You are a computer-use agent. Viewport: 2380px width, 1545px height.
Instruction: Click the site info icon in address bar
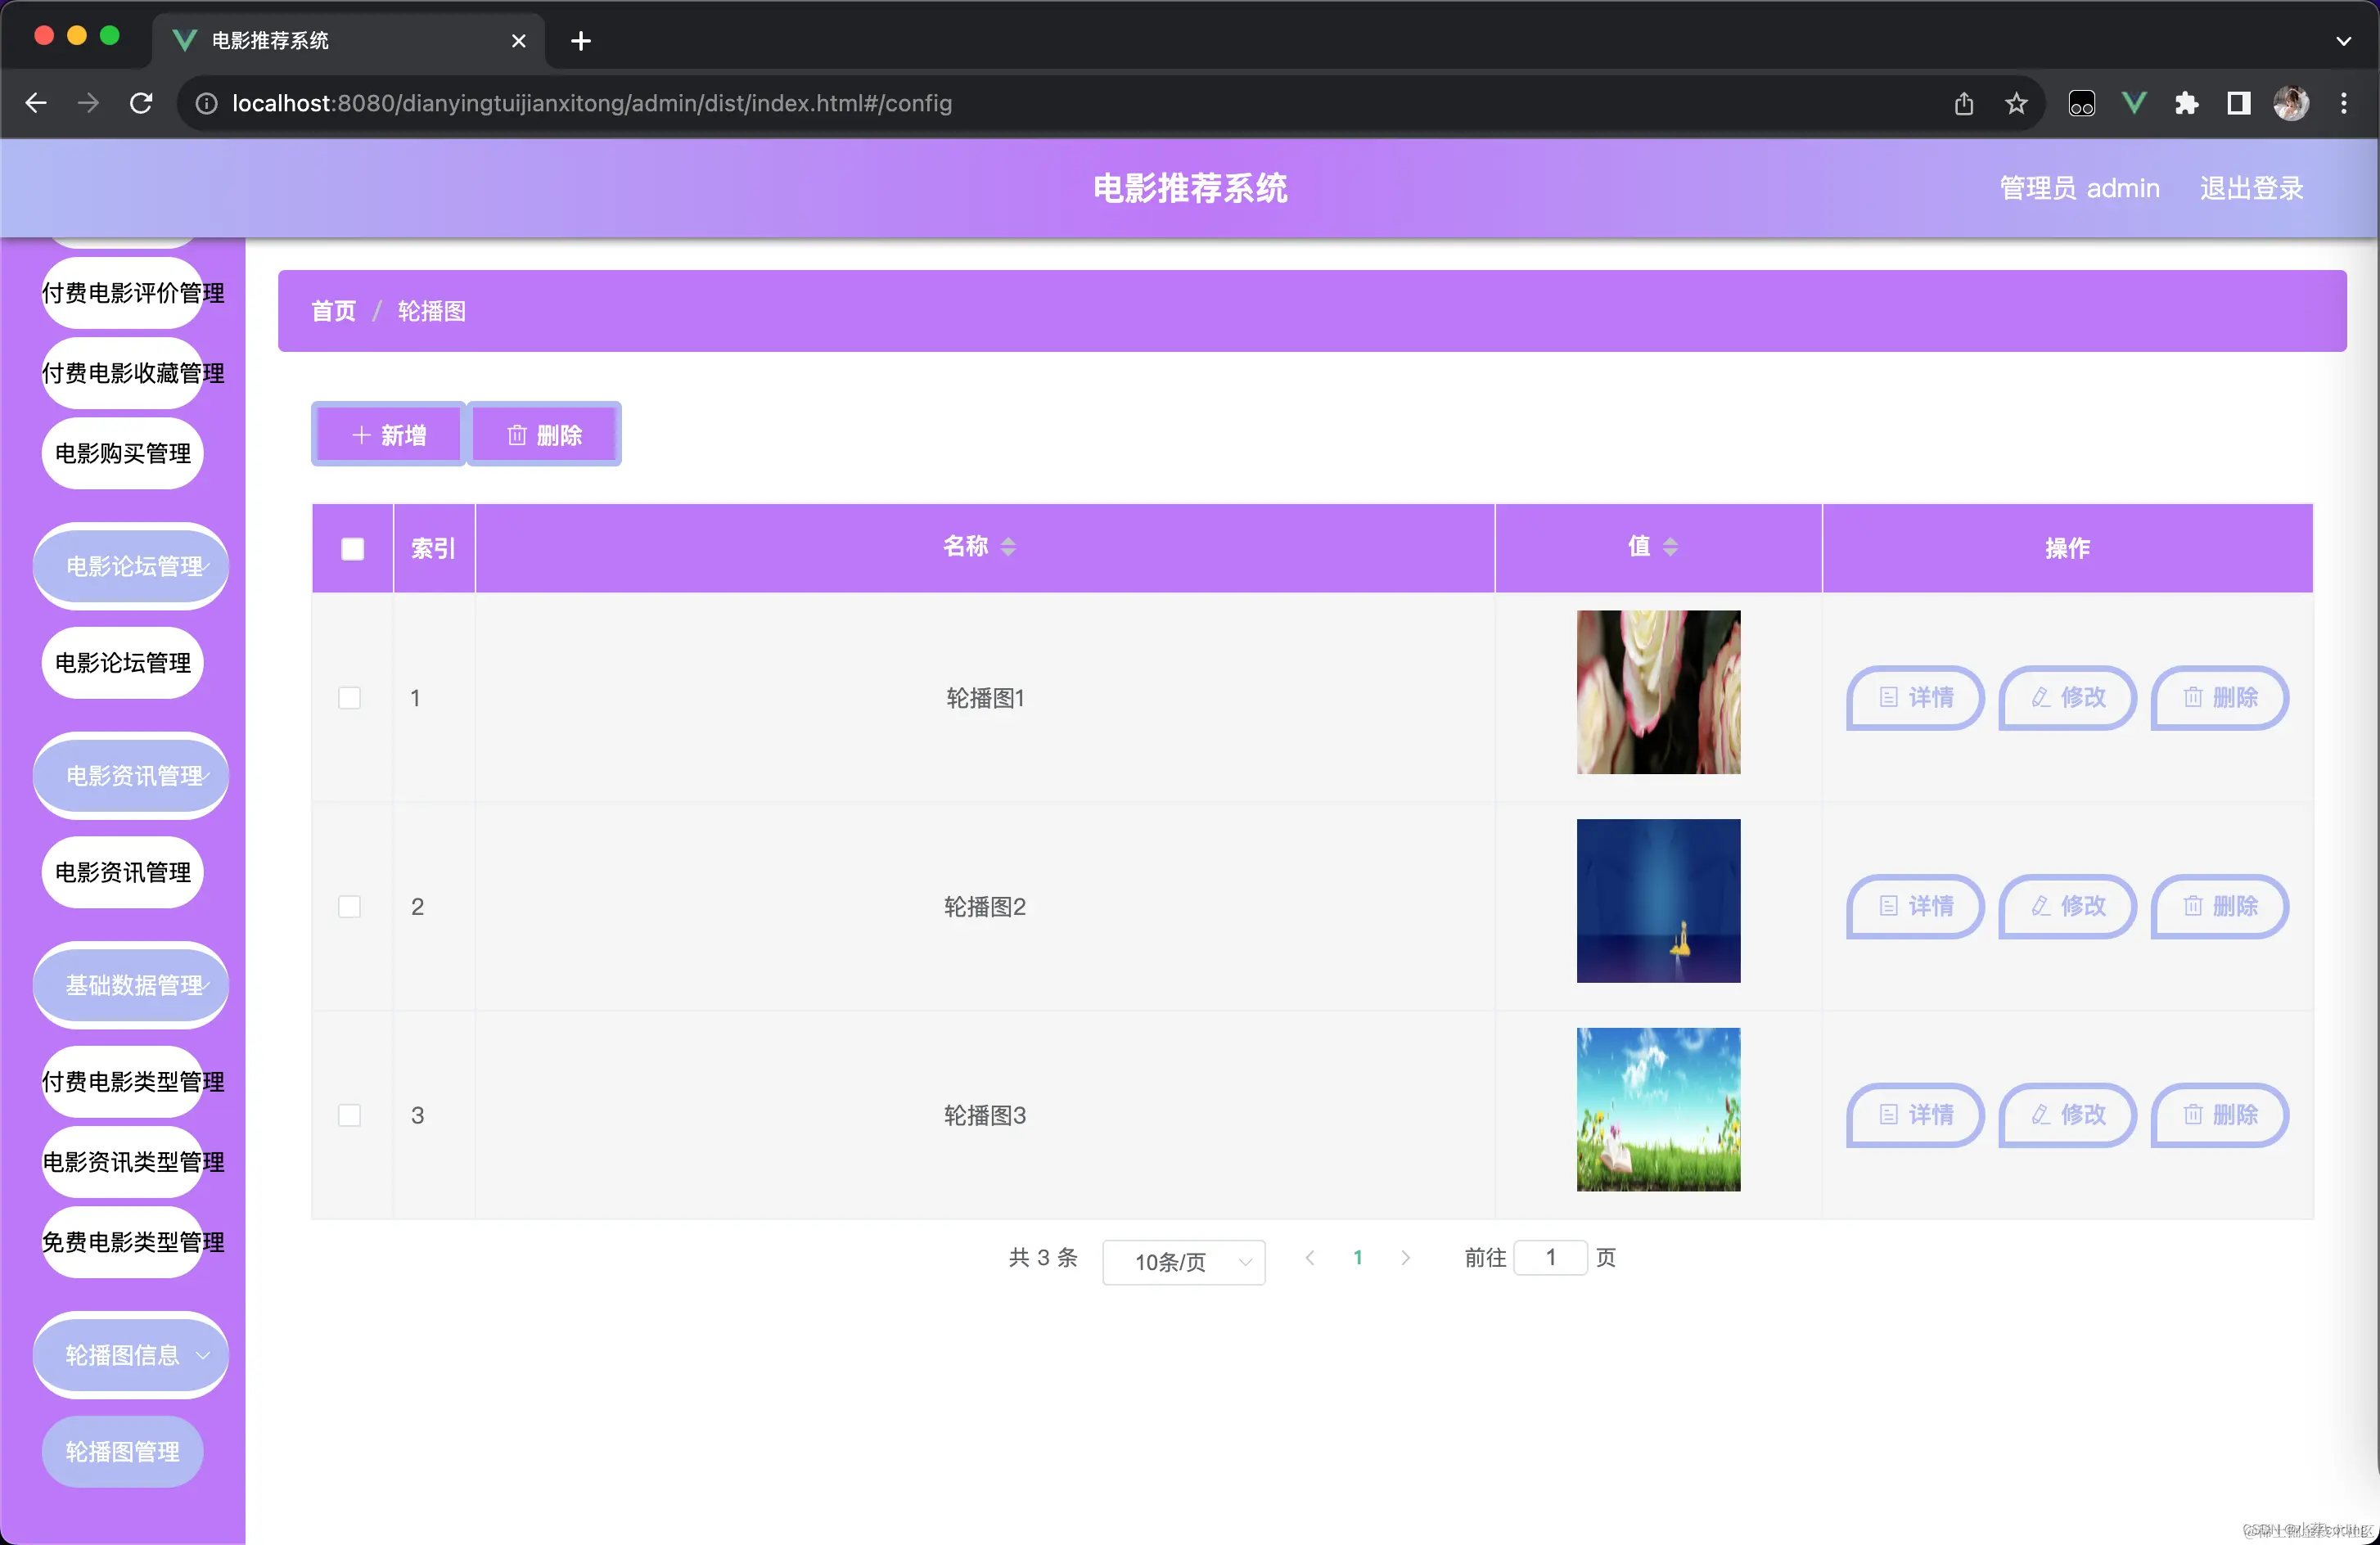(x=206, y=103)
